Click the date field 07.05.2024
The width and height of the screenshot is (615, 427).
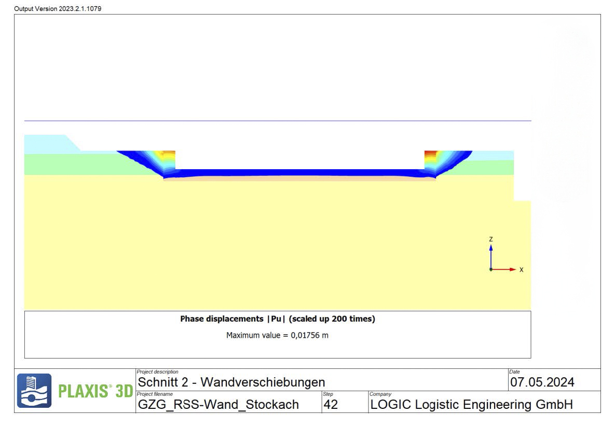pyautogui.click(x=542, y=382)
